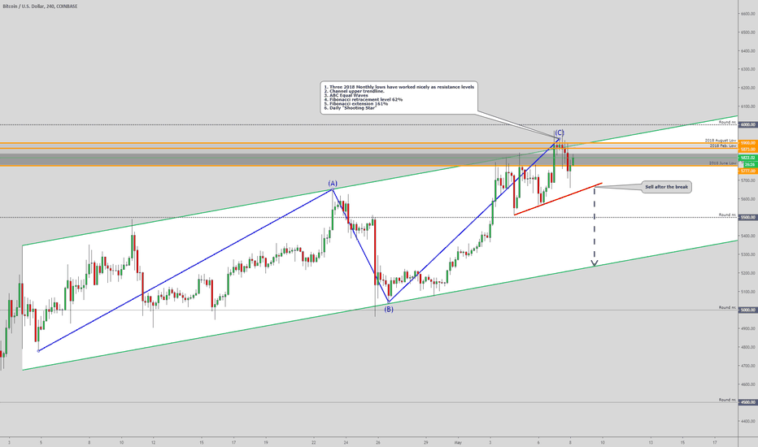Click the date label 13 on the time axis
Viewport: 758px width, 447px height.
coord(651,441)
